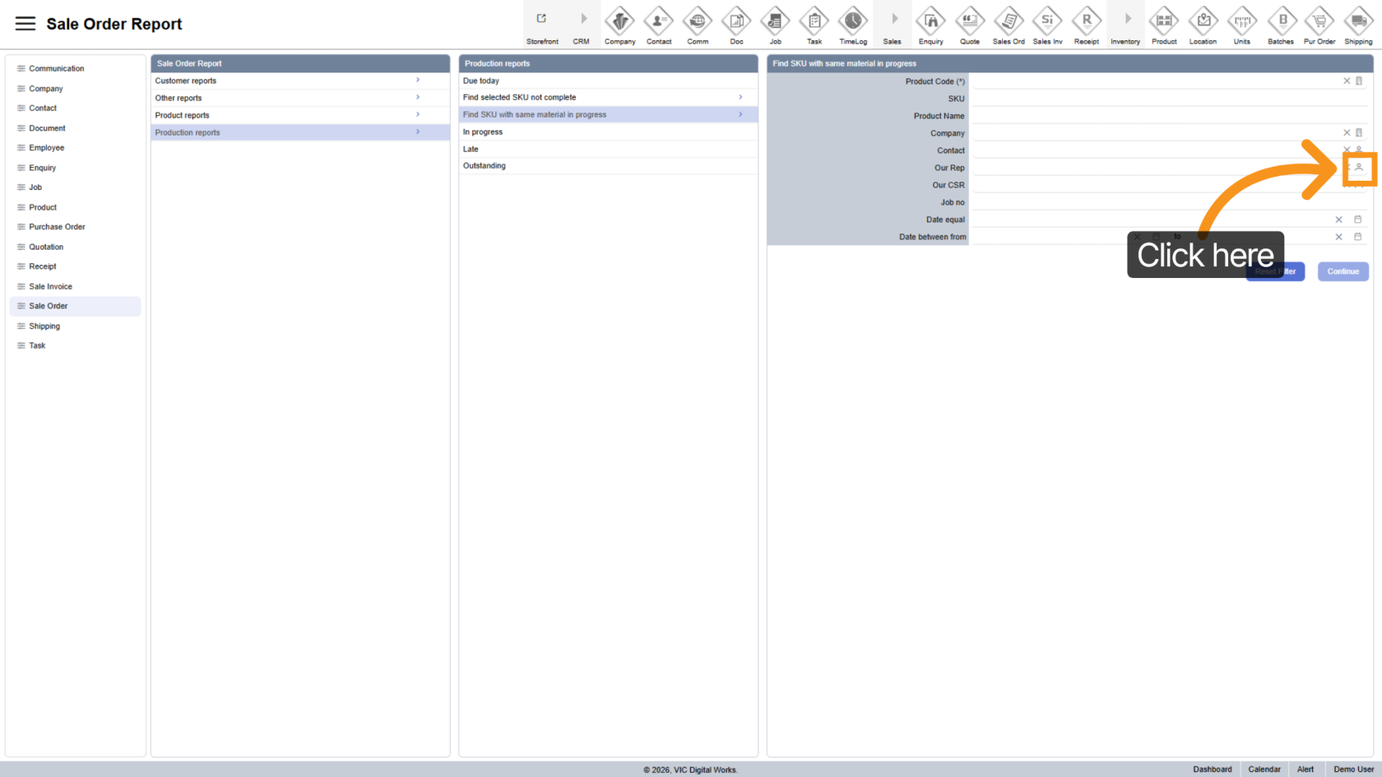Viewport: 1382px width, 777px height.
Task: Open Alert from the footer
Action: pos(1305,770)
